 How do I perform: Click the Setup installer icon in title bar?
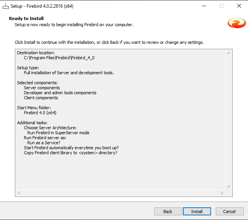[5, 6]
